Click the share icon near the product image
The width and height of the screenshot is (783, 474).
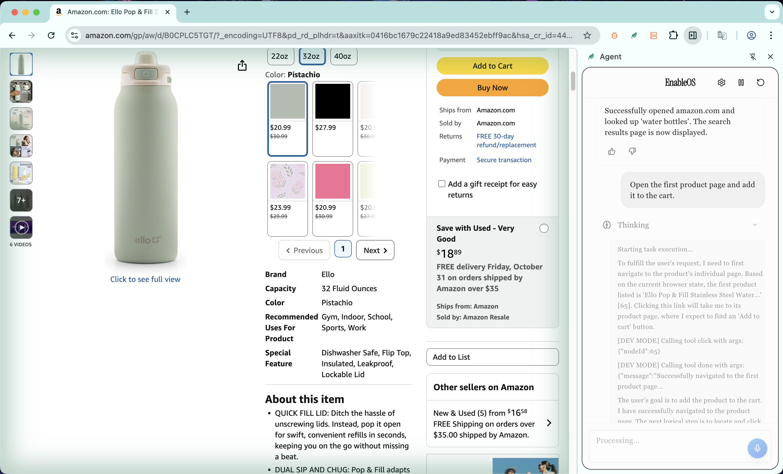pos(242,66)
